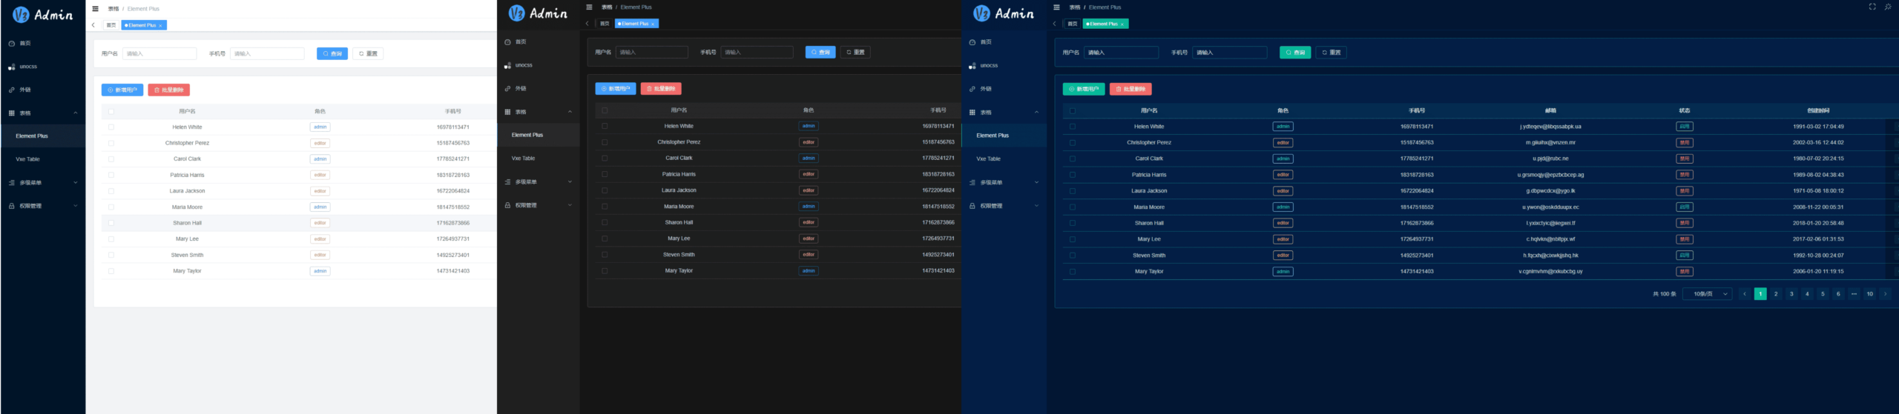Image resolution: width=1899 pixels, height=414 pixels.
Task: Click fullscreen icon in blue theme header
Action: coord(1872,7)
